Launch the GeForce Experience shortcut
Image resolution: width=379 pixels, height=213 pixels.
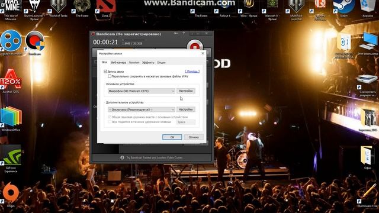coord(11,159)
